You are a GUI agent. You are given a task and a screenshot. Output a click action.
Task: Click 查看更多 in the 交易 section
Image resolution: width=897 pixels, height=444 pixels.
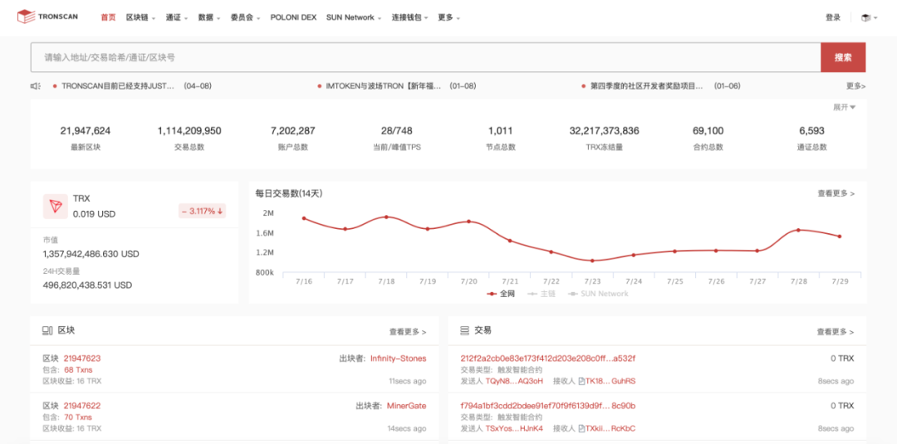(836, 331)
